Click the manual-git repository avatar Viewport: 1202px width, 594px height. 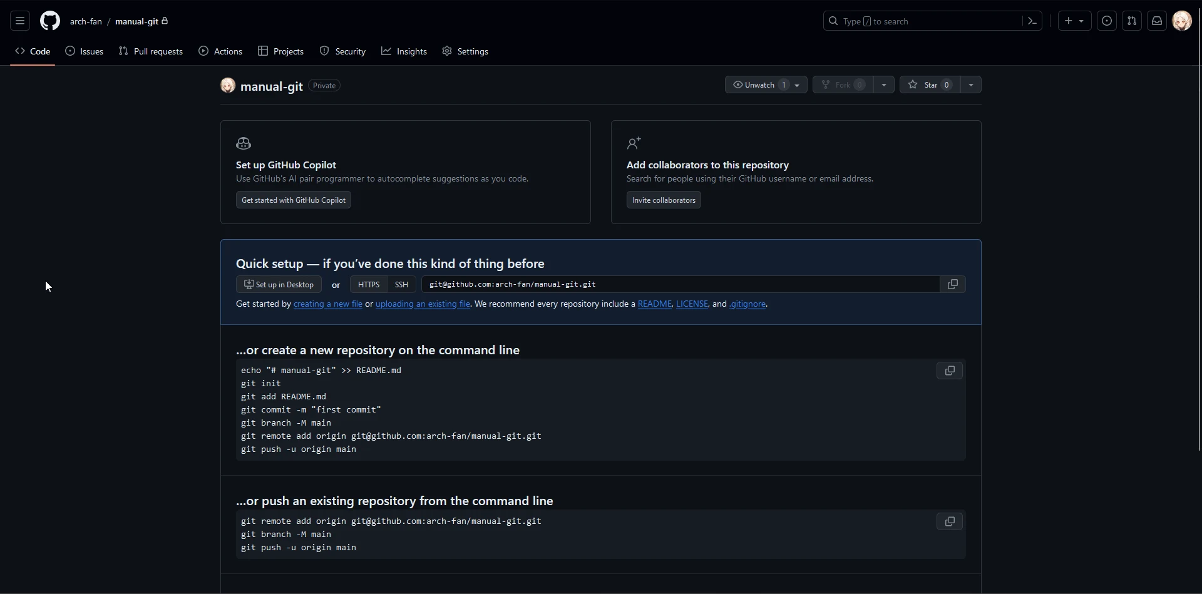[228, 85]
